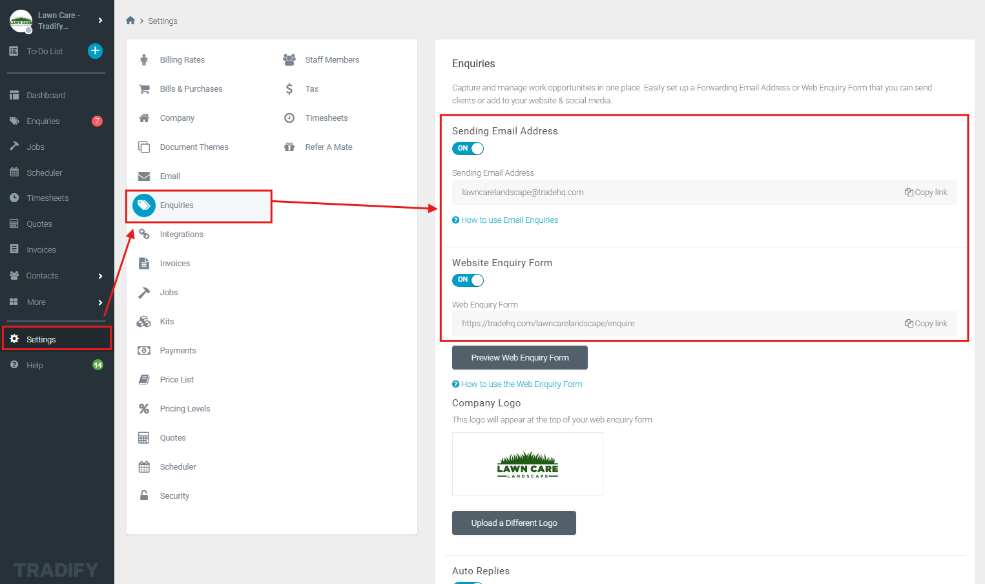Toggle the Website Enquiry Form switch off
This screenshot has width=985, height=584.
pyautogui.click(x=468, y=280)
